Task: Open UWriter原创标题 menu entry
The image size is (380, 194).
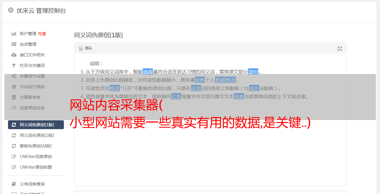Action: tap(36, 167)
